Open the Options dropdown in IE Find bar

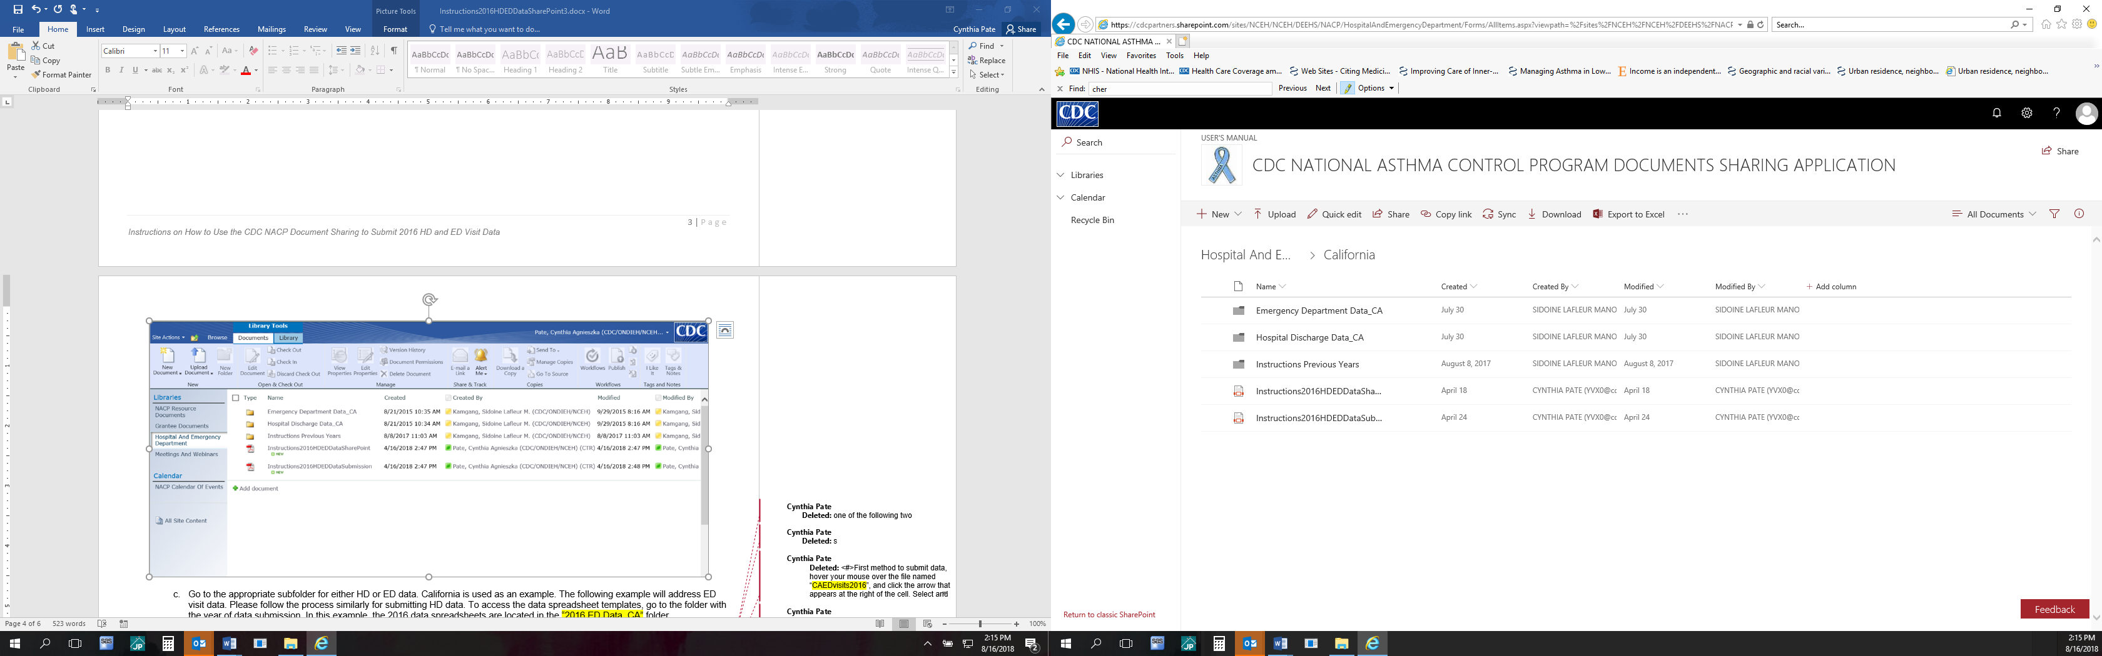pyautogui.click(x=1376, y=88)
